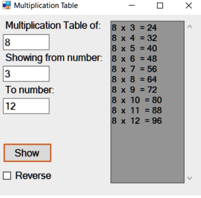Focus the Showing from number input box
201x198 pixels.
click(x=26, y=74)
